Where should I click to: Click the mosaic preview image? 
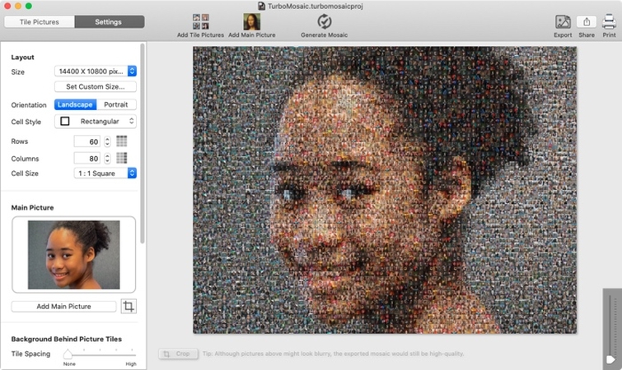pos(385,190)
